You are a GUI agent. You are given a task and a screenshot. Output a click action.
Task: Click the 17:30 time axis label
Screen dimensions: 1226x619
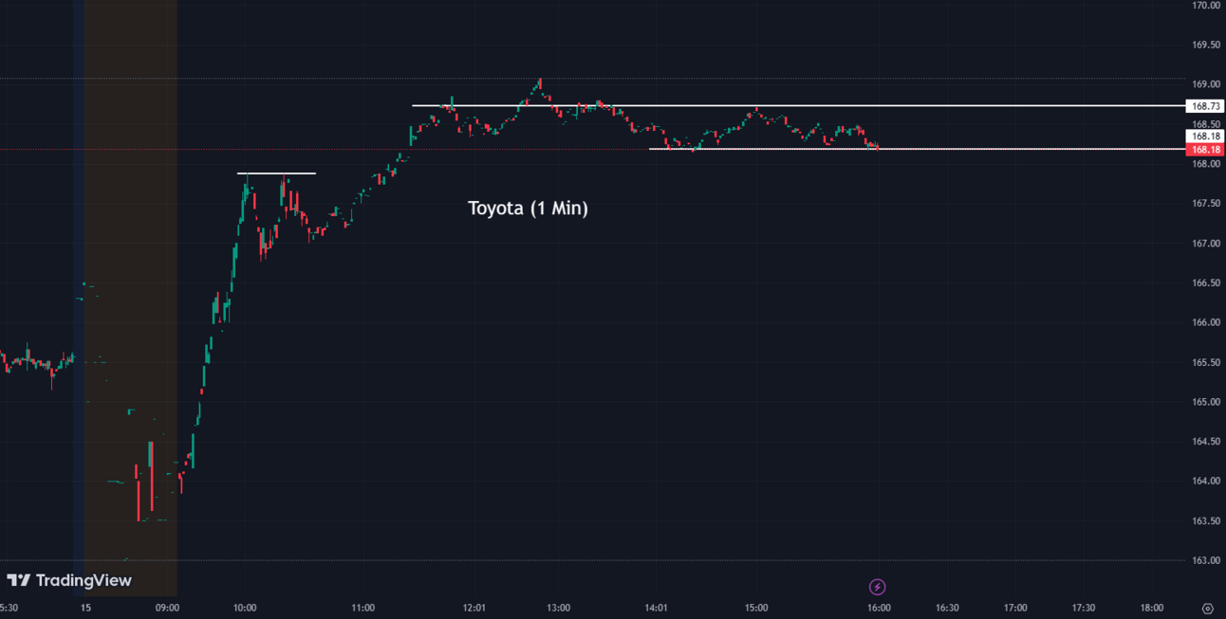1084,608
